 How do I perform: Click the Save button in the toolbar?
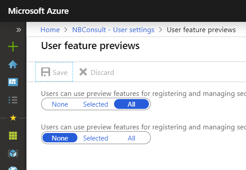tap(54, 72)
